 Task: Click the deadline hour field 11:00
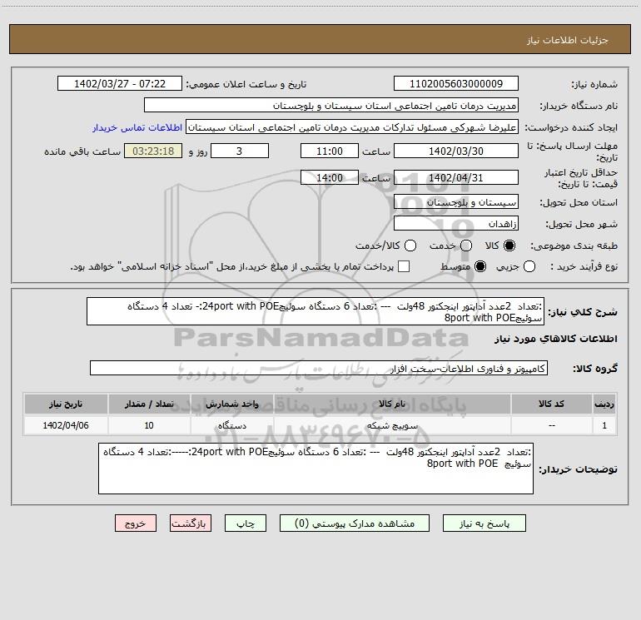[330, 151]
